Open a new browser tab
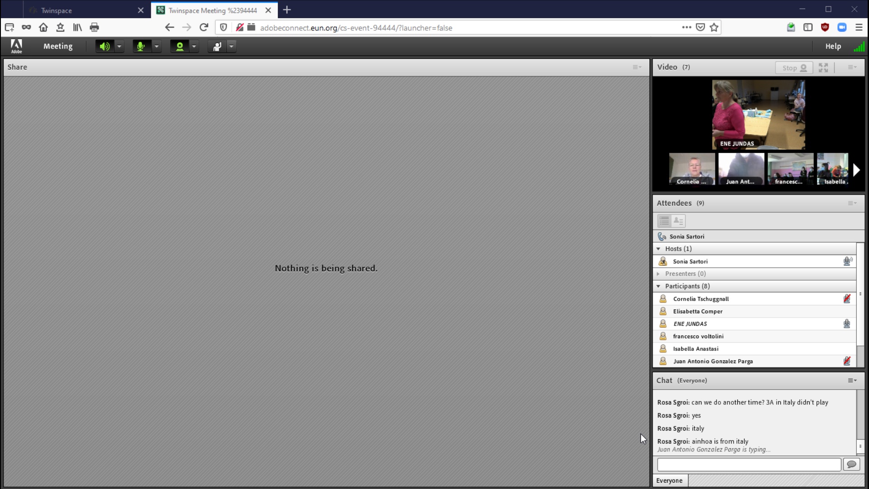 coord(287,10)
